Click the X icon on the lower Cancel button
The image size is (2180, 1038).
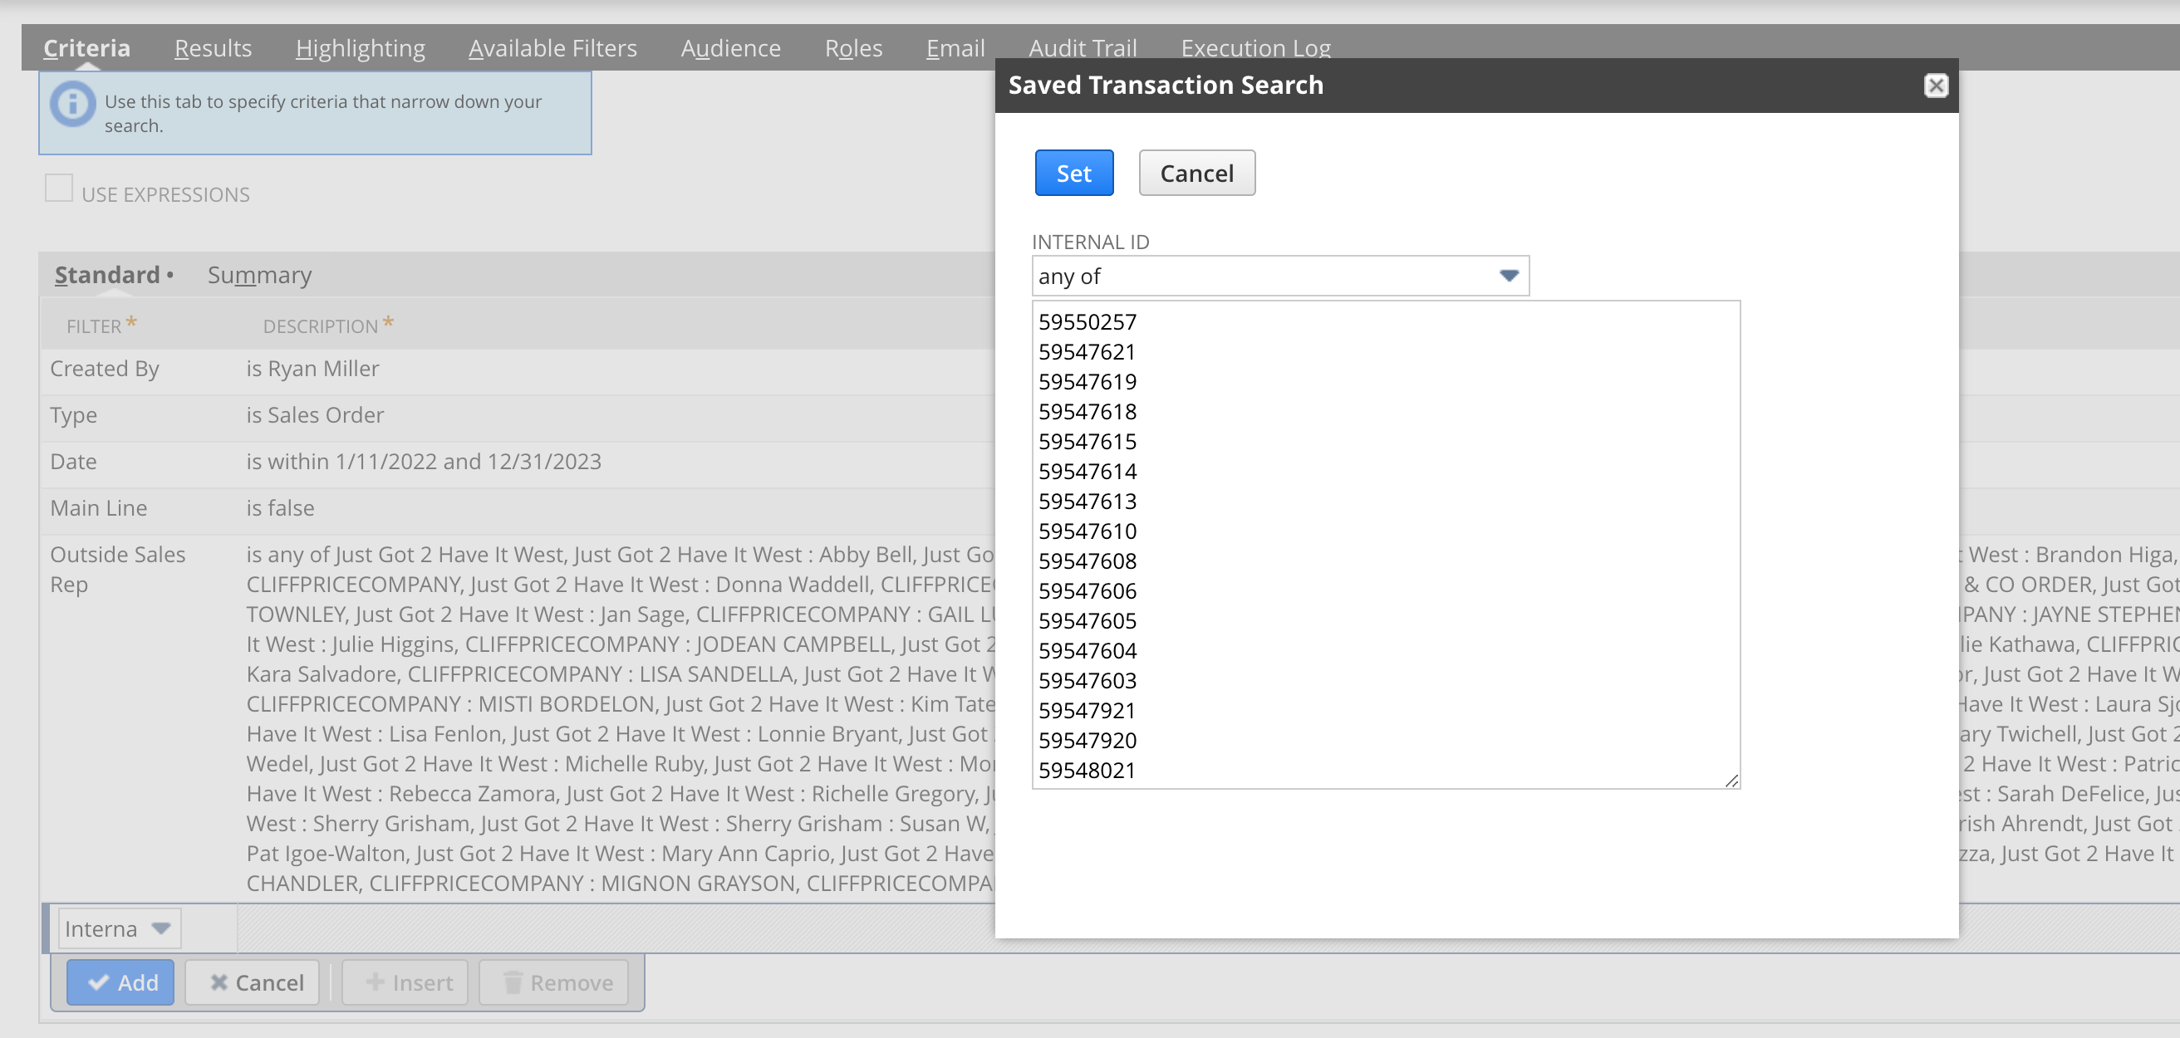[221, 982]
